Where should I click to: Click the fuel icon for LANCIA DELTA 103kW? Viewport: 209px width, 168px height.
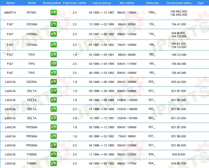point(53,100)
